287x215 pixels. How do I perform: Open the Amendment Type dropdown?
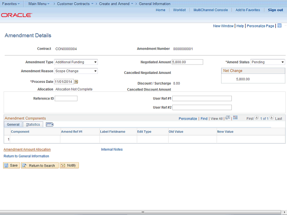pyautogui.click(x=76, y=62)
